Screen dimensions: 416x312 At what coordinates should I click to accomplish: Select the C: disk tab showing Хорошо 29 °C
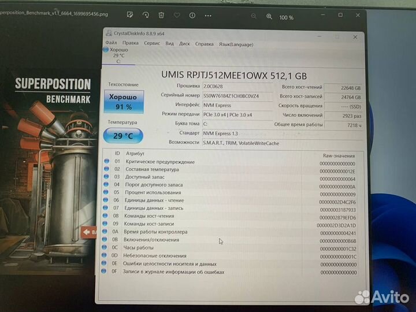(118, 55)
